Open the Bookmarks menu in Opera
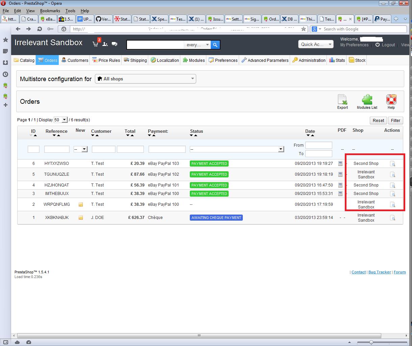This screenshot has width=412, height=346. click(50, 11)
